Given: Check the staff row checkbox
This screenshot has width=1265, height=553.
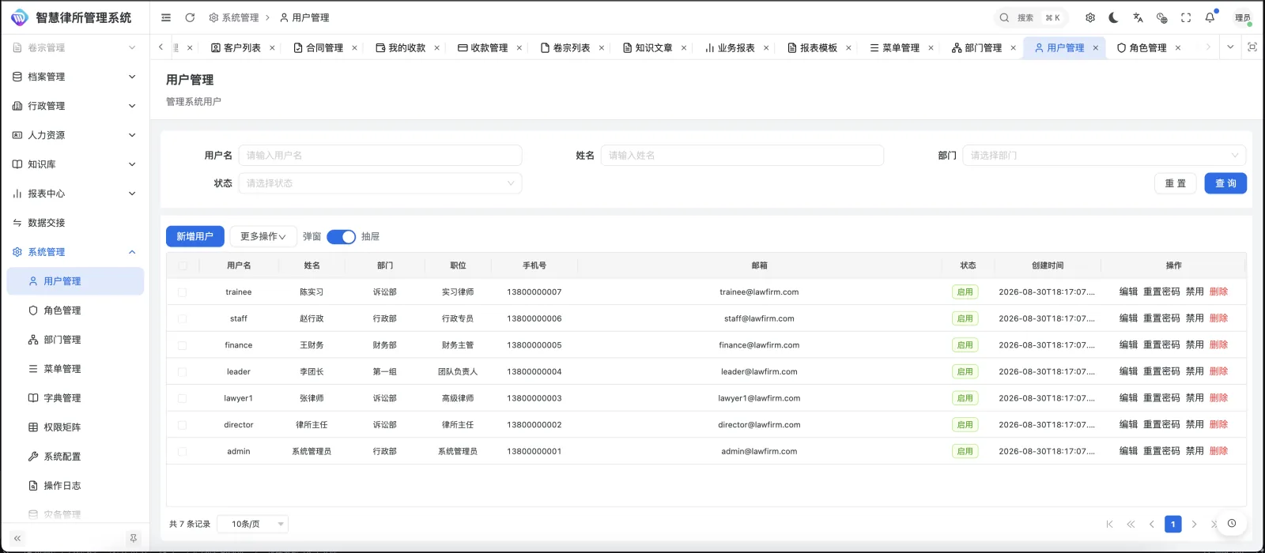Looking at the screenshot, I should pyautogui.click(x=183, y=319).
